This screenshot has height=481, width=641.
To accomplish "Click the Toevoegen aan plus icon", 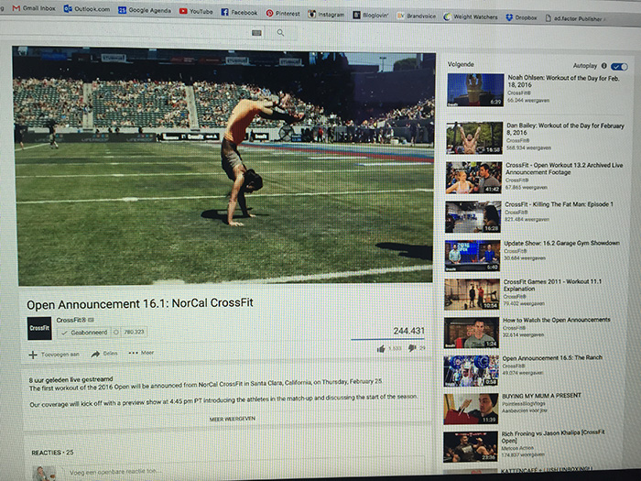I will click(x=33, y=355).
